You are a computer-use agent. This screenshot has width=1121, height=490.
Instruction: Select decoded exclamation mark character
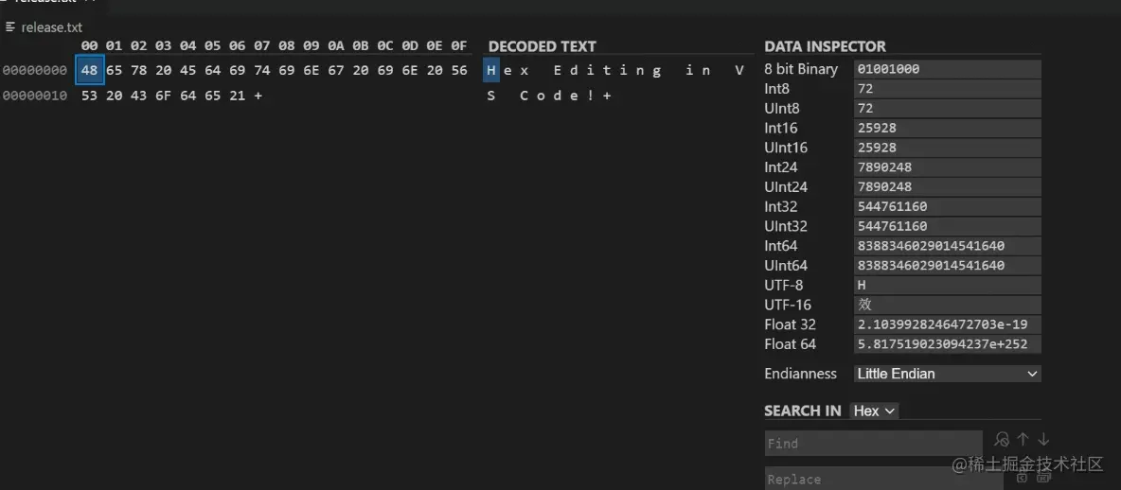[591, 96]
